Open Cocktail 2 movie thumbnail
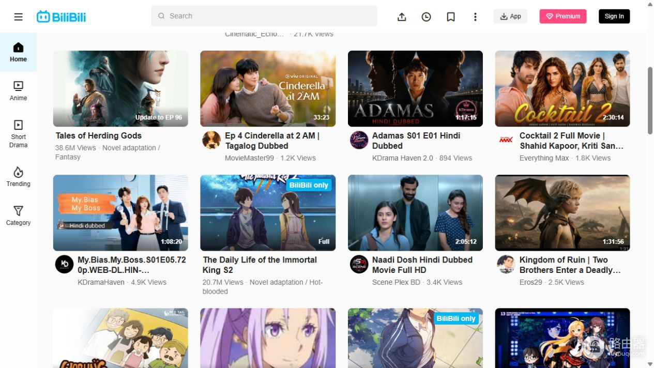This screenshot has height=368, width=654. point(562,88)
